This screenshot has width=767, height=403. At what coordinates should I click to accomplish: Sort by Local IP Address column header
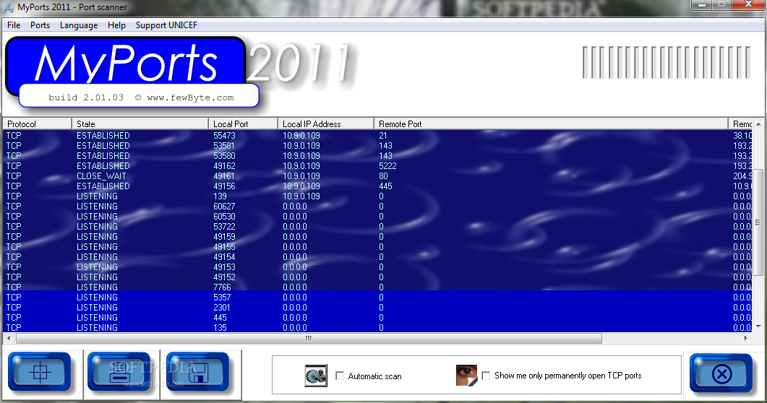click(x=326, y=124)
